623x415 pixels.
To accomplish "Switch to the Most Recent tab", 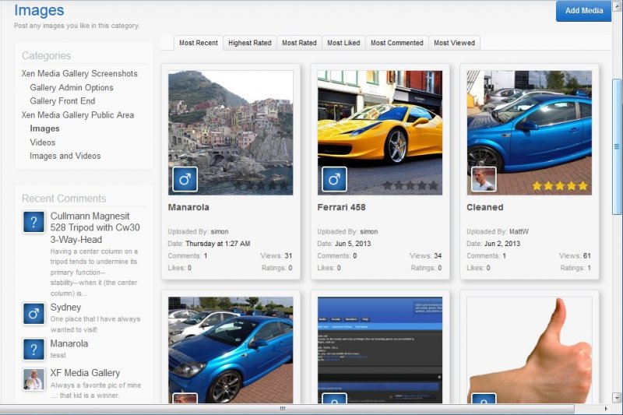I will 199,43.
